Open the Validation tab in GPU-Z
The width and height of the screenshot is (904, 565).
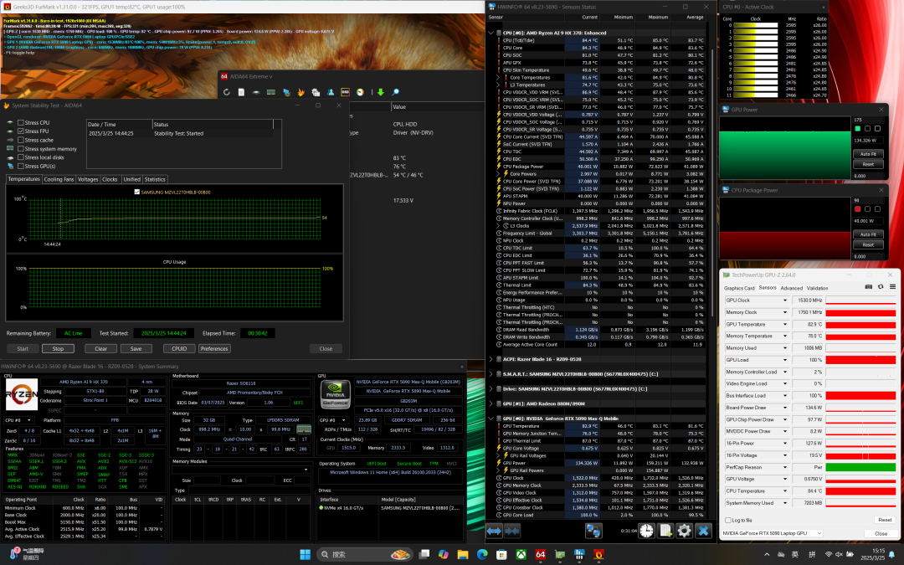pyautogui.click(x=817, y=288)
